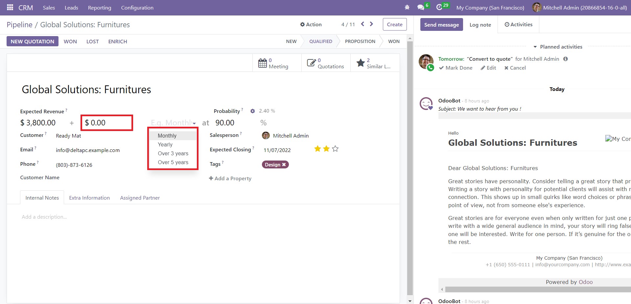
Task: Click Add a Property link
Action: pyautogui.click(x=230, y=178)
